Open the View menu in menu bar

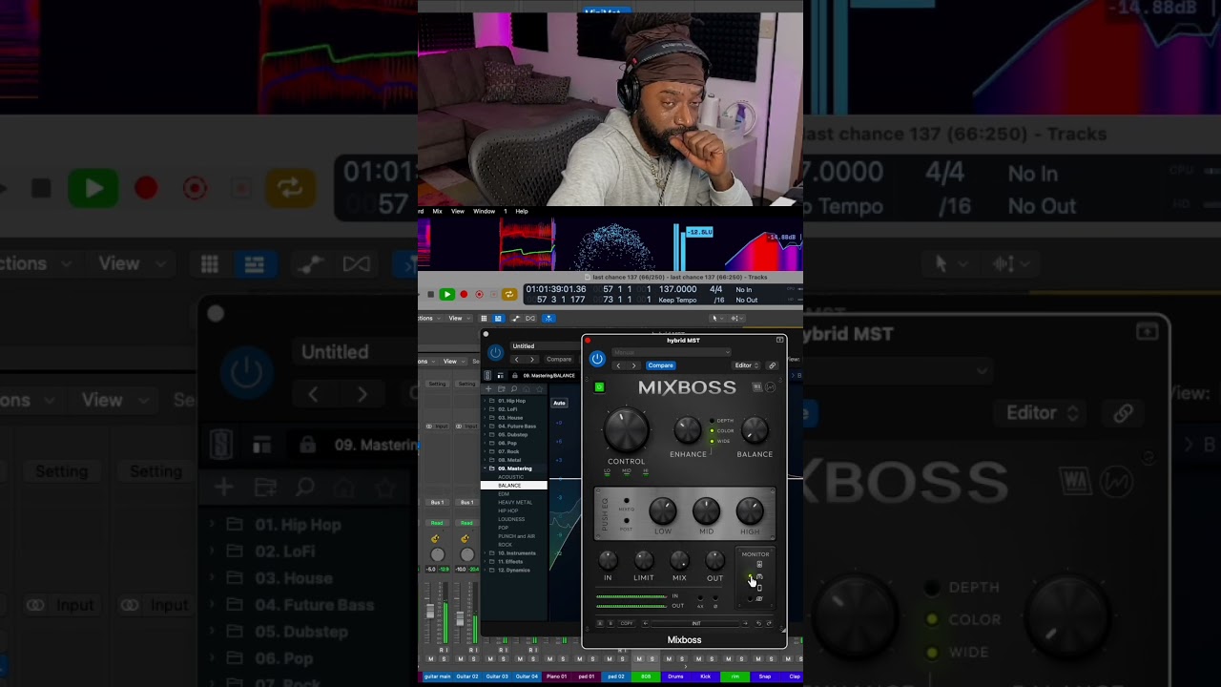click(x=458, y=211)
